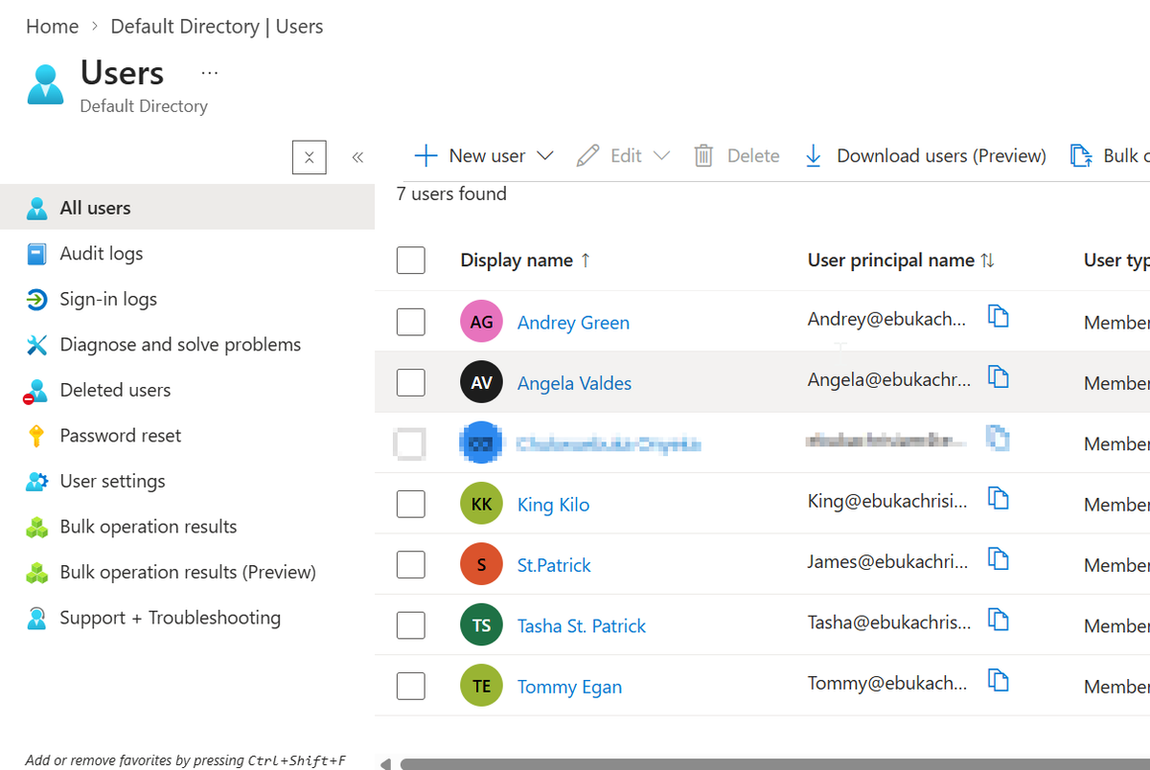
Task: Collapse the sidebar with double chevron
Action: pos(357,157)
